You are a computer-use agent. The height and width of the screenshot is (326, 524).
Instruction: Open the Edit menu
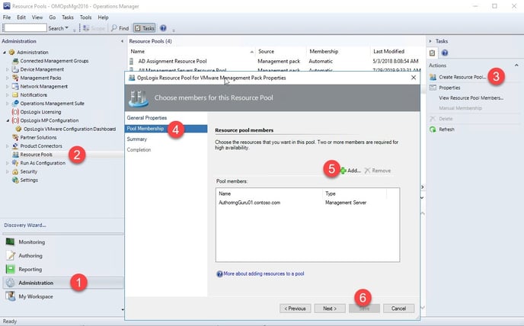(21, 18)
